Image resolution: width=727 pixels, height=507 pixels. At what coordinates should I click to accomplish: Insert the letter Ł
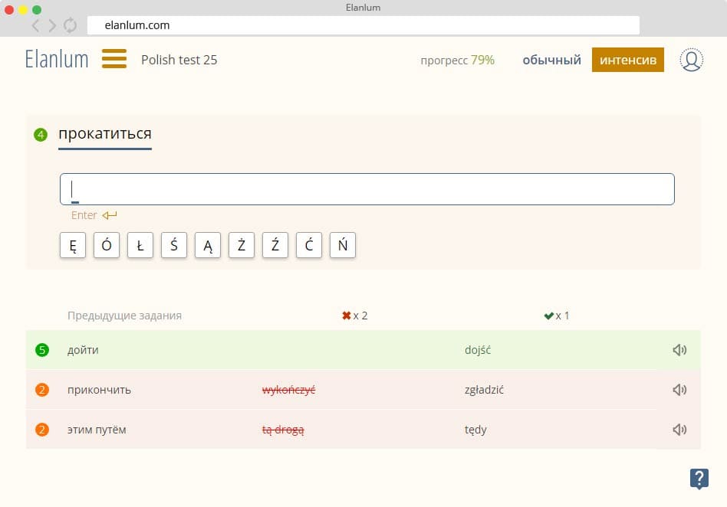[x=140, y=245]
